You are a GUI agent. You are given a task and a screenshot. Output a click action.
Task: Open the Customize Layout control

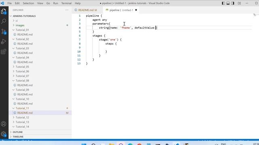point(239,3)
